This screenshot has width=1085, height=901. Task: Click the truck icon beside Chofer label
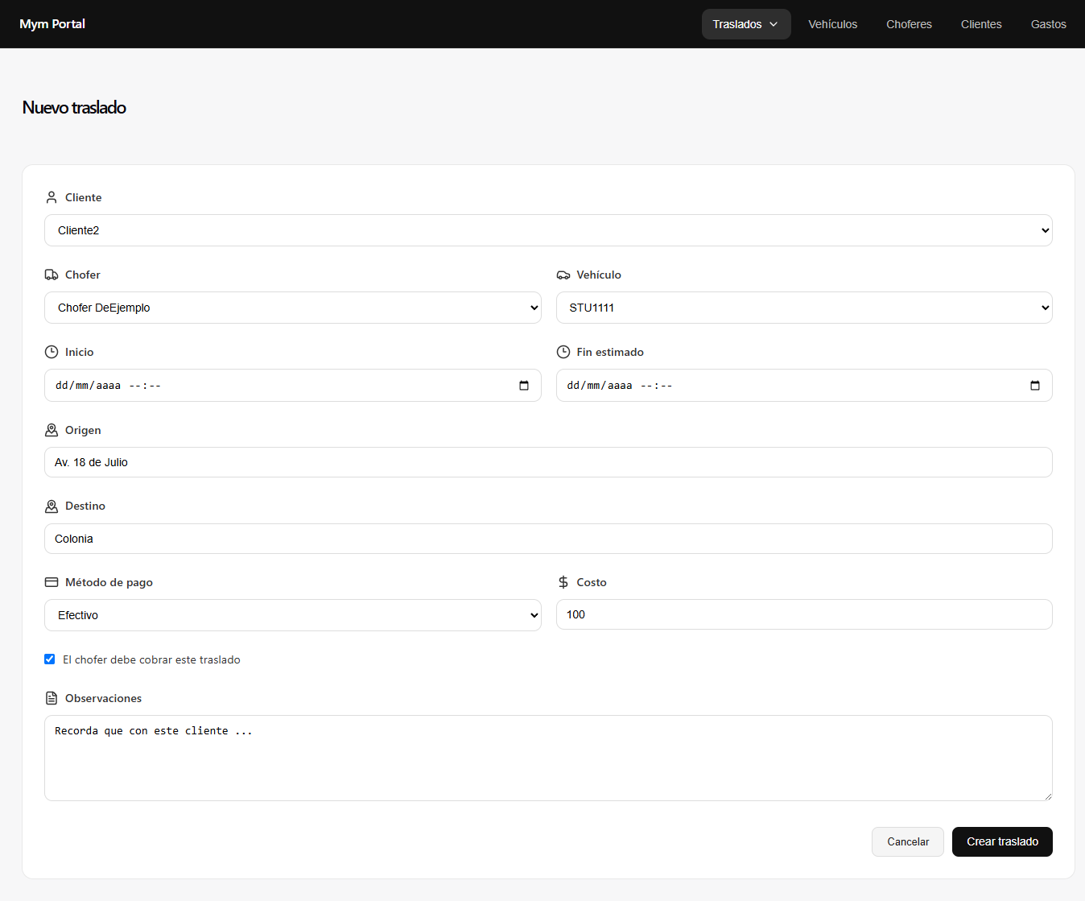52,275
